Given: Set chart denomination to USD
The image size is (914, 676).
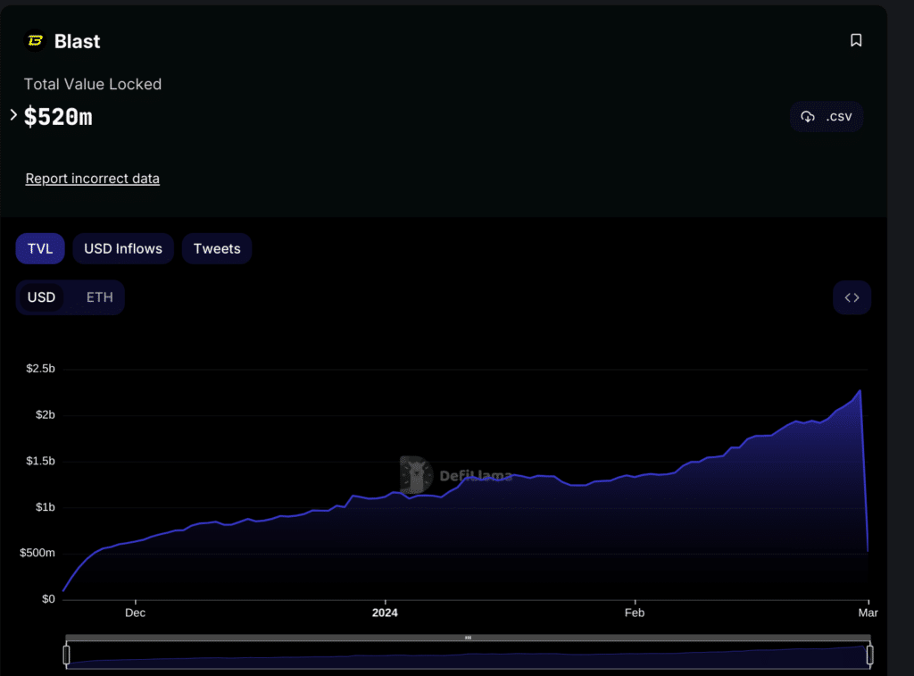Looking at the screenshot, I should pyautogui.click(x=41, y=297).
